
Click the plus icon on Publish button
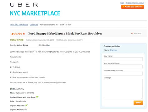[x=123, y=7]
